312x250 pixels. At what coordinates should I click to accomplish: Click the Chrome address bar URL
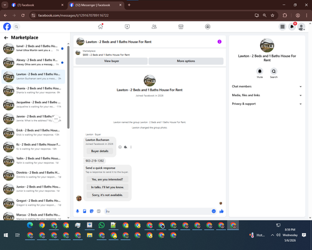[73, 16]
